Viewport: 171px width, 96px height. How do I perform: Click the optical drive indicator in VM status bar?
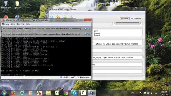[x=64, y=77]
